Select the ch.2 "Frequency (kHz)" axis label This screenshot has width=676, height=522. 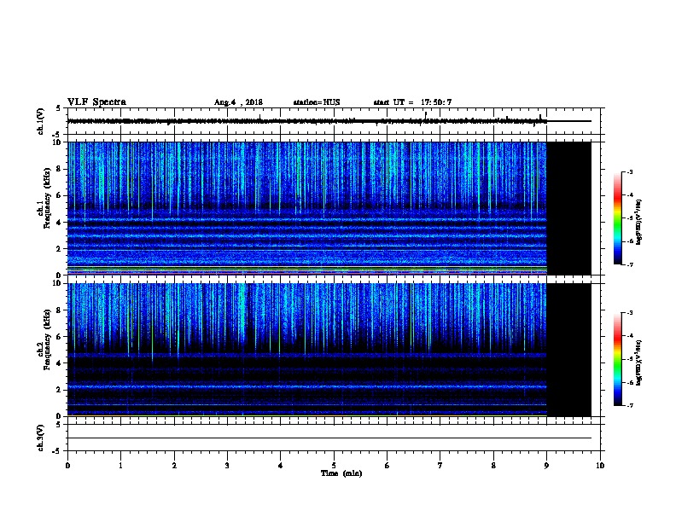(47, 339)
